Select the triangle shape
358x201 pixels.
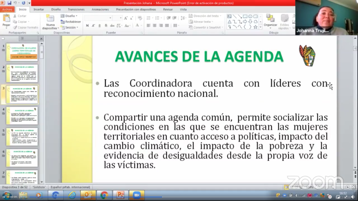[229, 22]
